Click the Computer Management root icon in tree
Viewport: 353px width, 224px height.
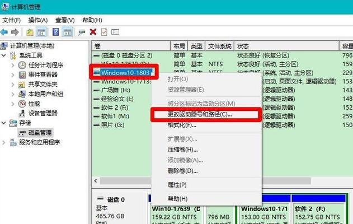[4, 46]
